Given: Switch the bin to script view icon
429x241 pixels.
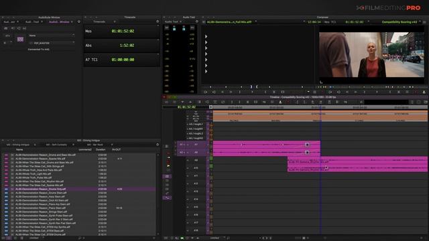Looking at the screenshot, I should coord(21,238).
